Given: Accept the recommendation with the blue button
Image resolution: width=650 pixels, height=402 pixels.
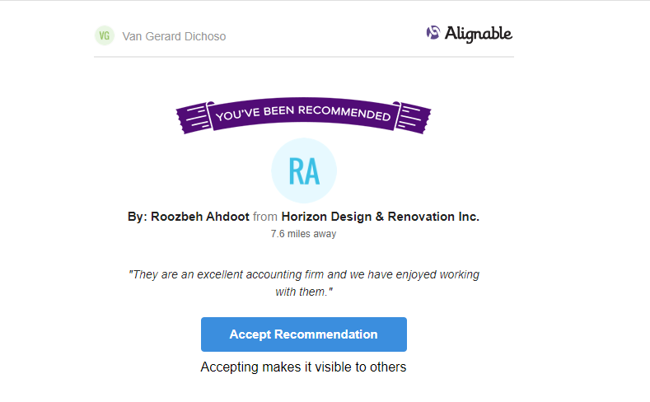Looking at the screenshot, I should [x=304, y=334].
